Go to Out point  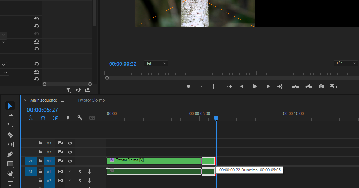click(280, 86)
